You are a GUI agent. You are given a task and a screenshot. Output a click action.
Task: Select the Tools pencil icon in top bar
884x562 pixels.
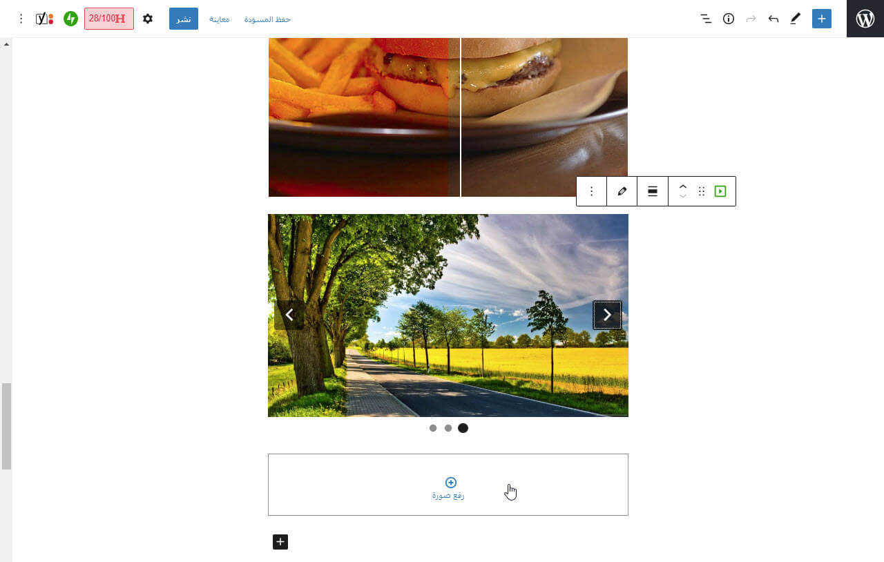(795, 19)
